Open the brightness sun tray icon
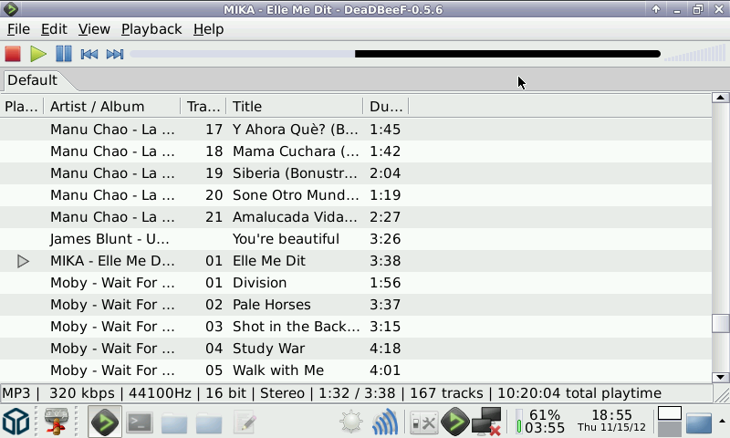The image size is (730, 438). 351,422
